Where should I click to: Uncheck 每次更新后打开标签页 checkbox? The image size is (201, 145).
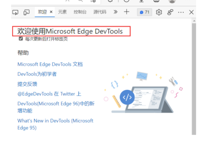(21, 39)
